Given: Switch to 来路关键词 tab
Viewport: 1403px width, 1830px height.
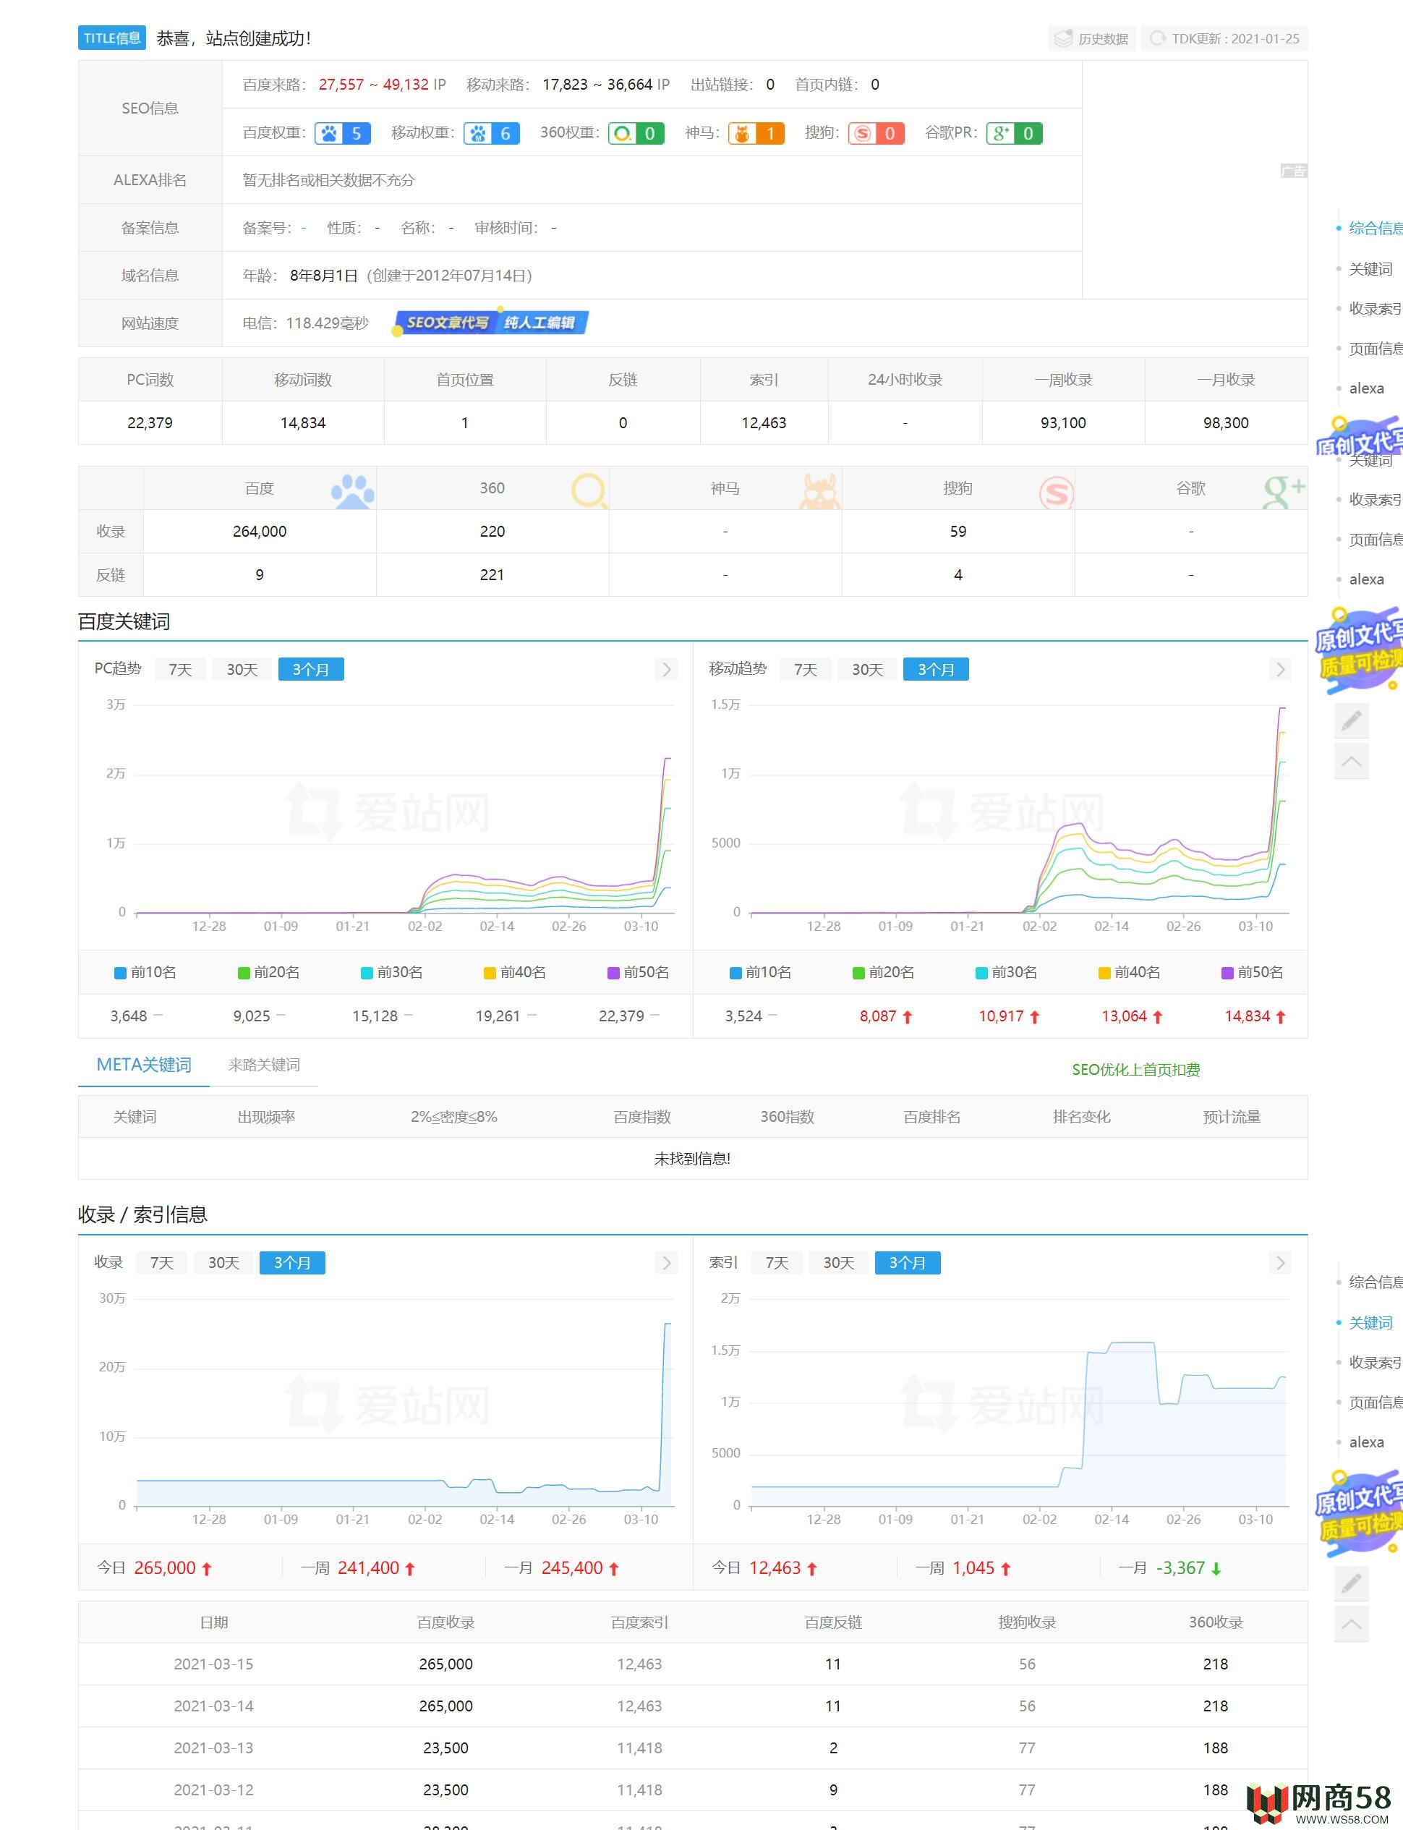Looking at the screenshot, I should tap(264, 1065).
